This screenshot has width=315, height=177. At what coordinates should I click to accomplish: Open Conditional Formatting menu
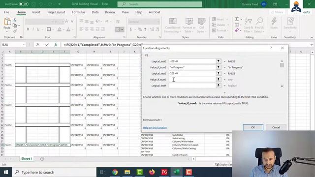coord(173,25)
